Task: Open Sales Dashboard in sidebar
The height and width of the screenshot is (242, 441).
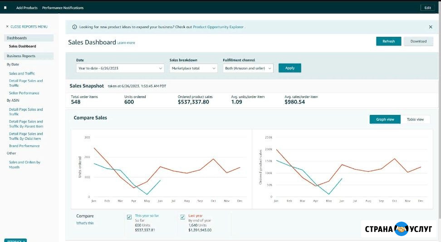Action: click(23, 46)
